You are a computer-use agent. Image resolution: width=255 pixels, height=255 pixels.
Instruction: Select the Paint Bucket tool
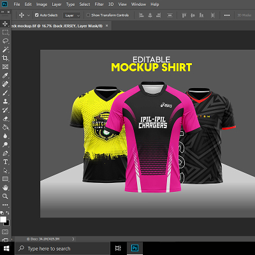5,127
